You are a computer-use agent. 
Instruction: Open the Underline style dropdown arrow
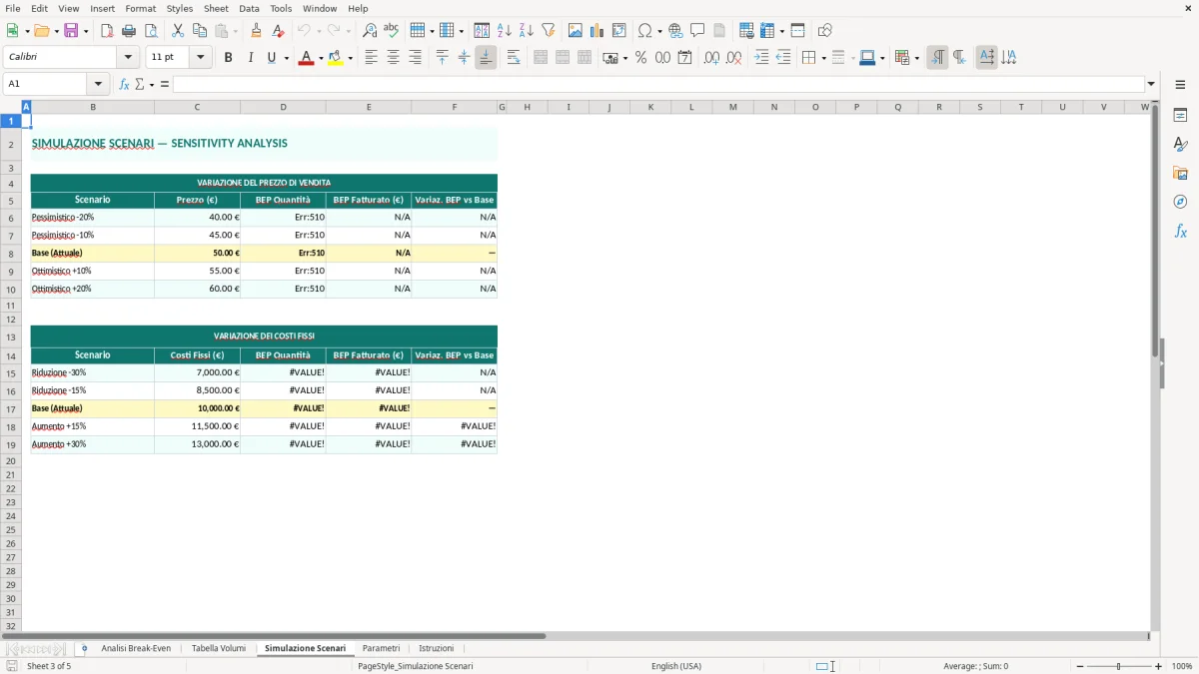tap(287, 58)
